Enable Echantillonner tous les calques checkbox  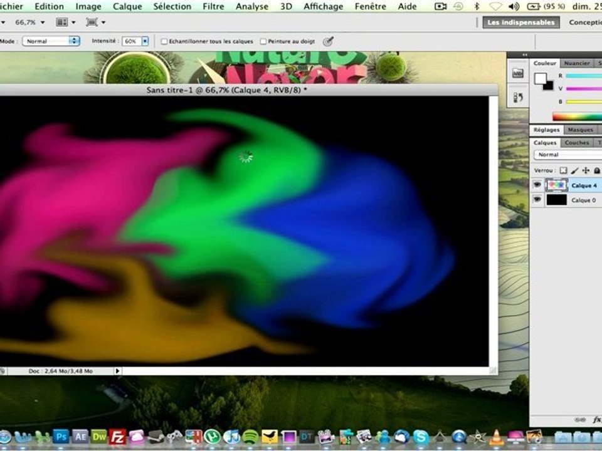point(164,41)
